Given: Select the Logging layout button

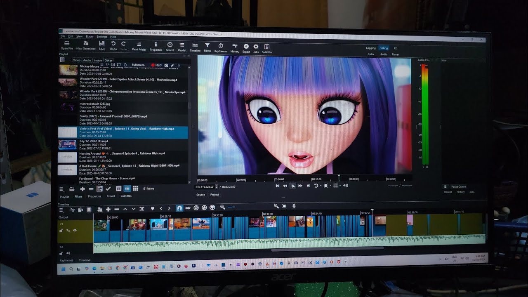Looking at the screenshot, I should pos(371,48).
